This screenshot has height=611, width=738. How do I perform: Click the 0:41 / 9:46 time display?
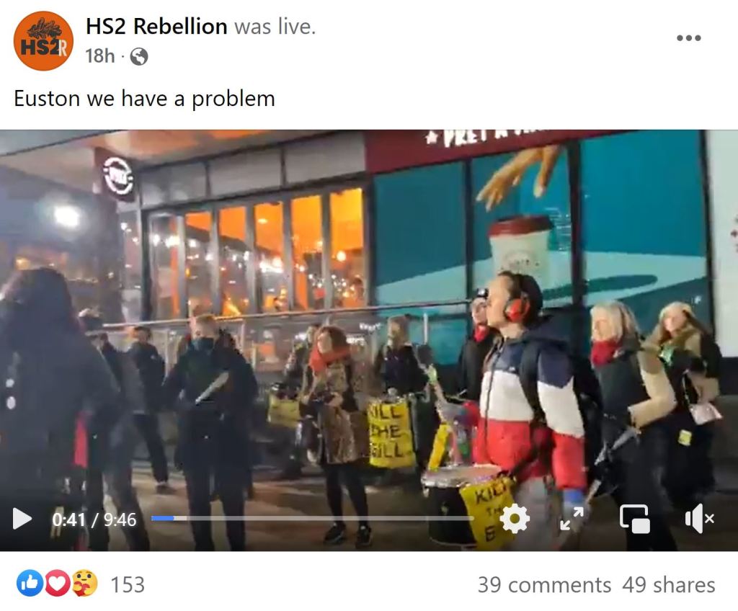94,519
